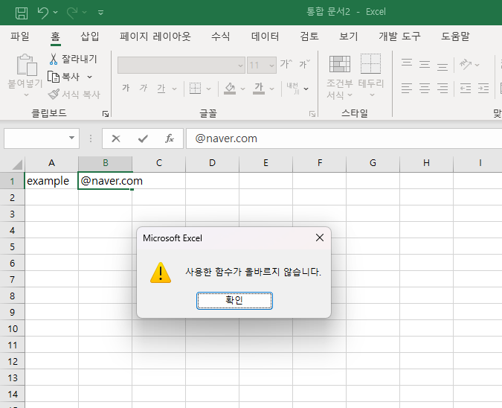The width and height of the screenshot is (502, 408).
Task: Open the 글꼴 dialog launcher
Action: (312, 114)
